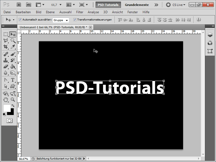Open the Filter menu

pos(80,12)
